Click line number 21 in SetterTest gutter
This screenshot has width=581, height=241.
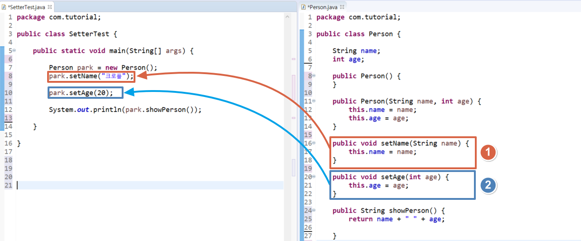pyautogui.click(x=9, y=185)
